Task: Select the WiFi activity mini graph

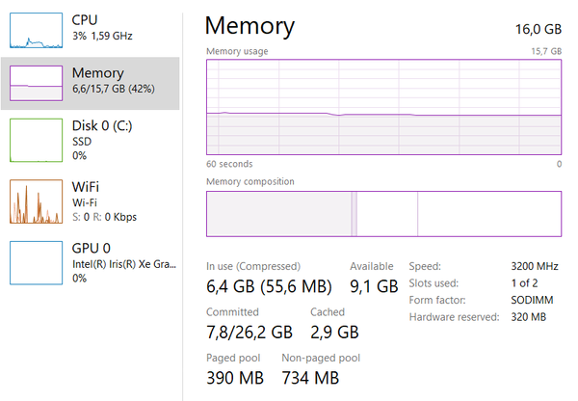Action: [x=36, y=201]
